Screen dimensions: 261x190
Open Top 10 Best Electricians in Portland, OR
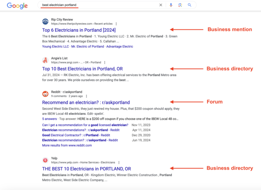tap(82, 69)
